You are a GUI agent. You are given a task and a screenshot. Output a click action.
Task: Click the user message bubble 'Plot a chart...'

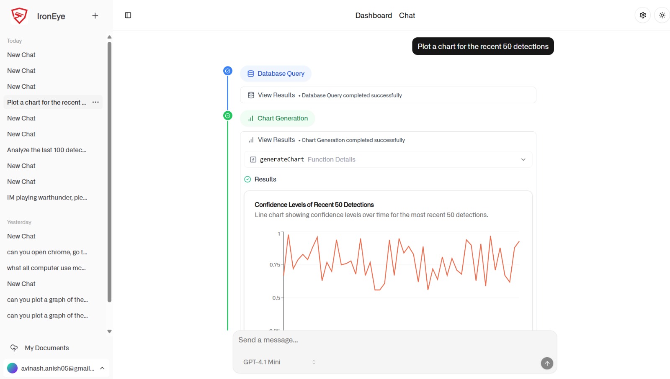483,46
